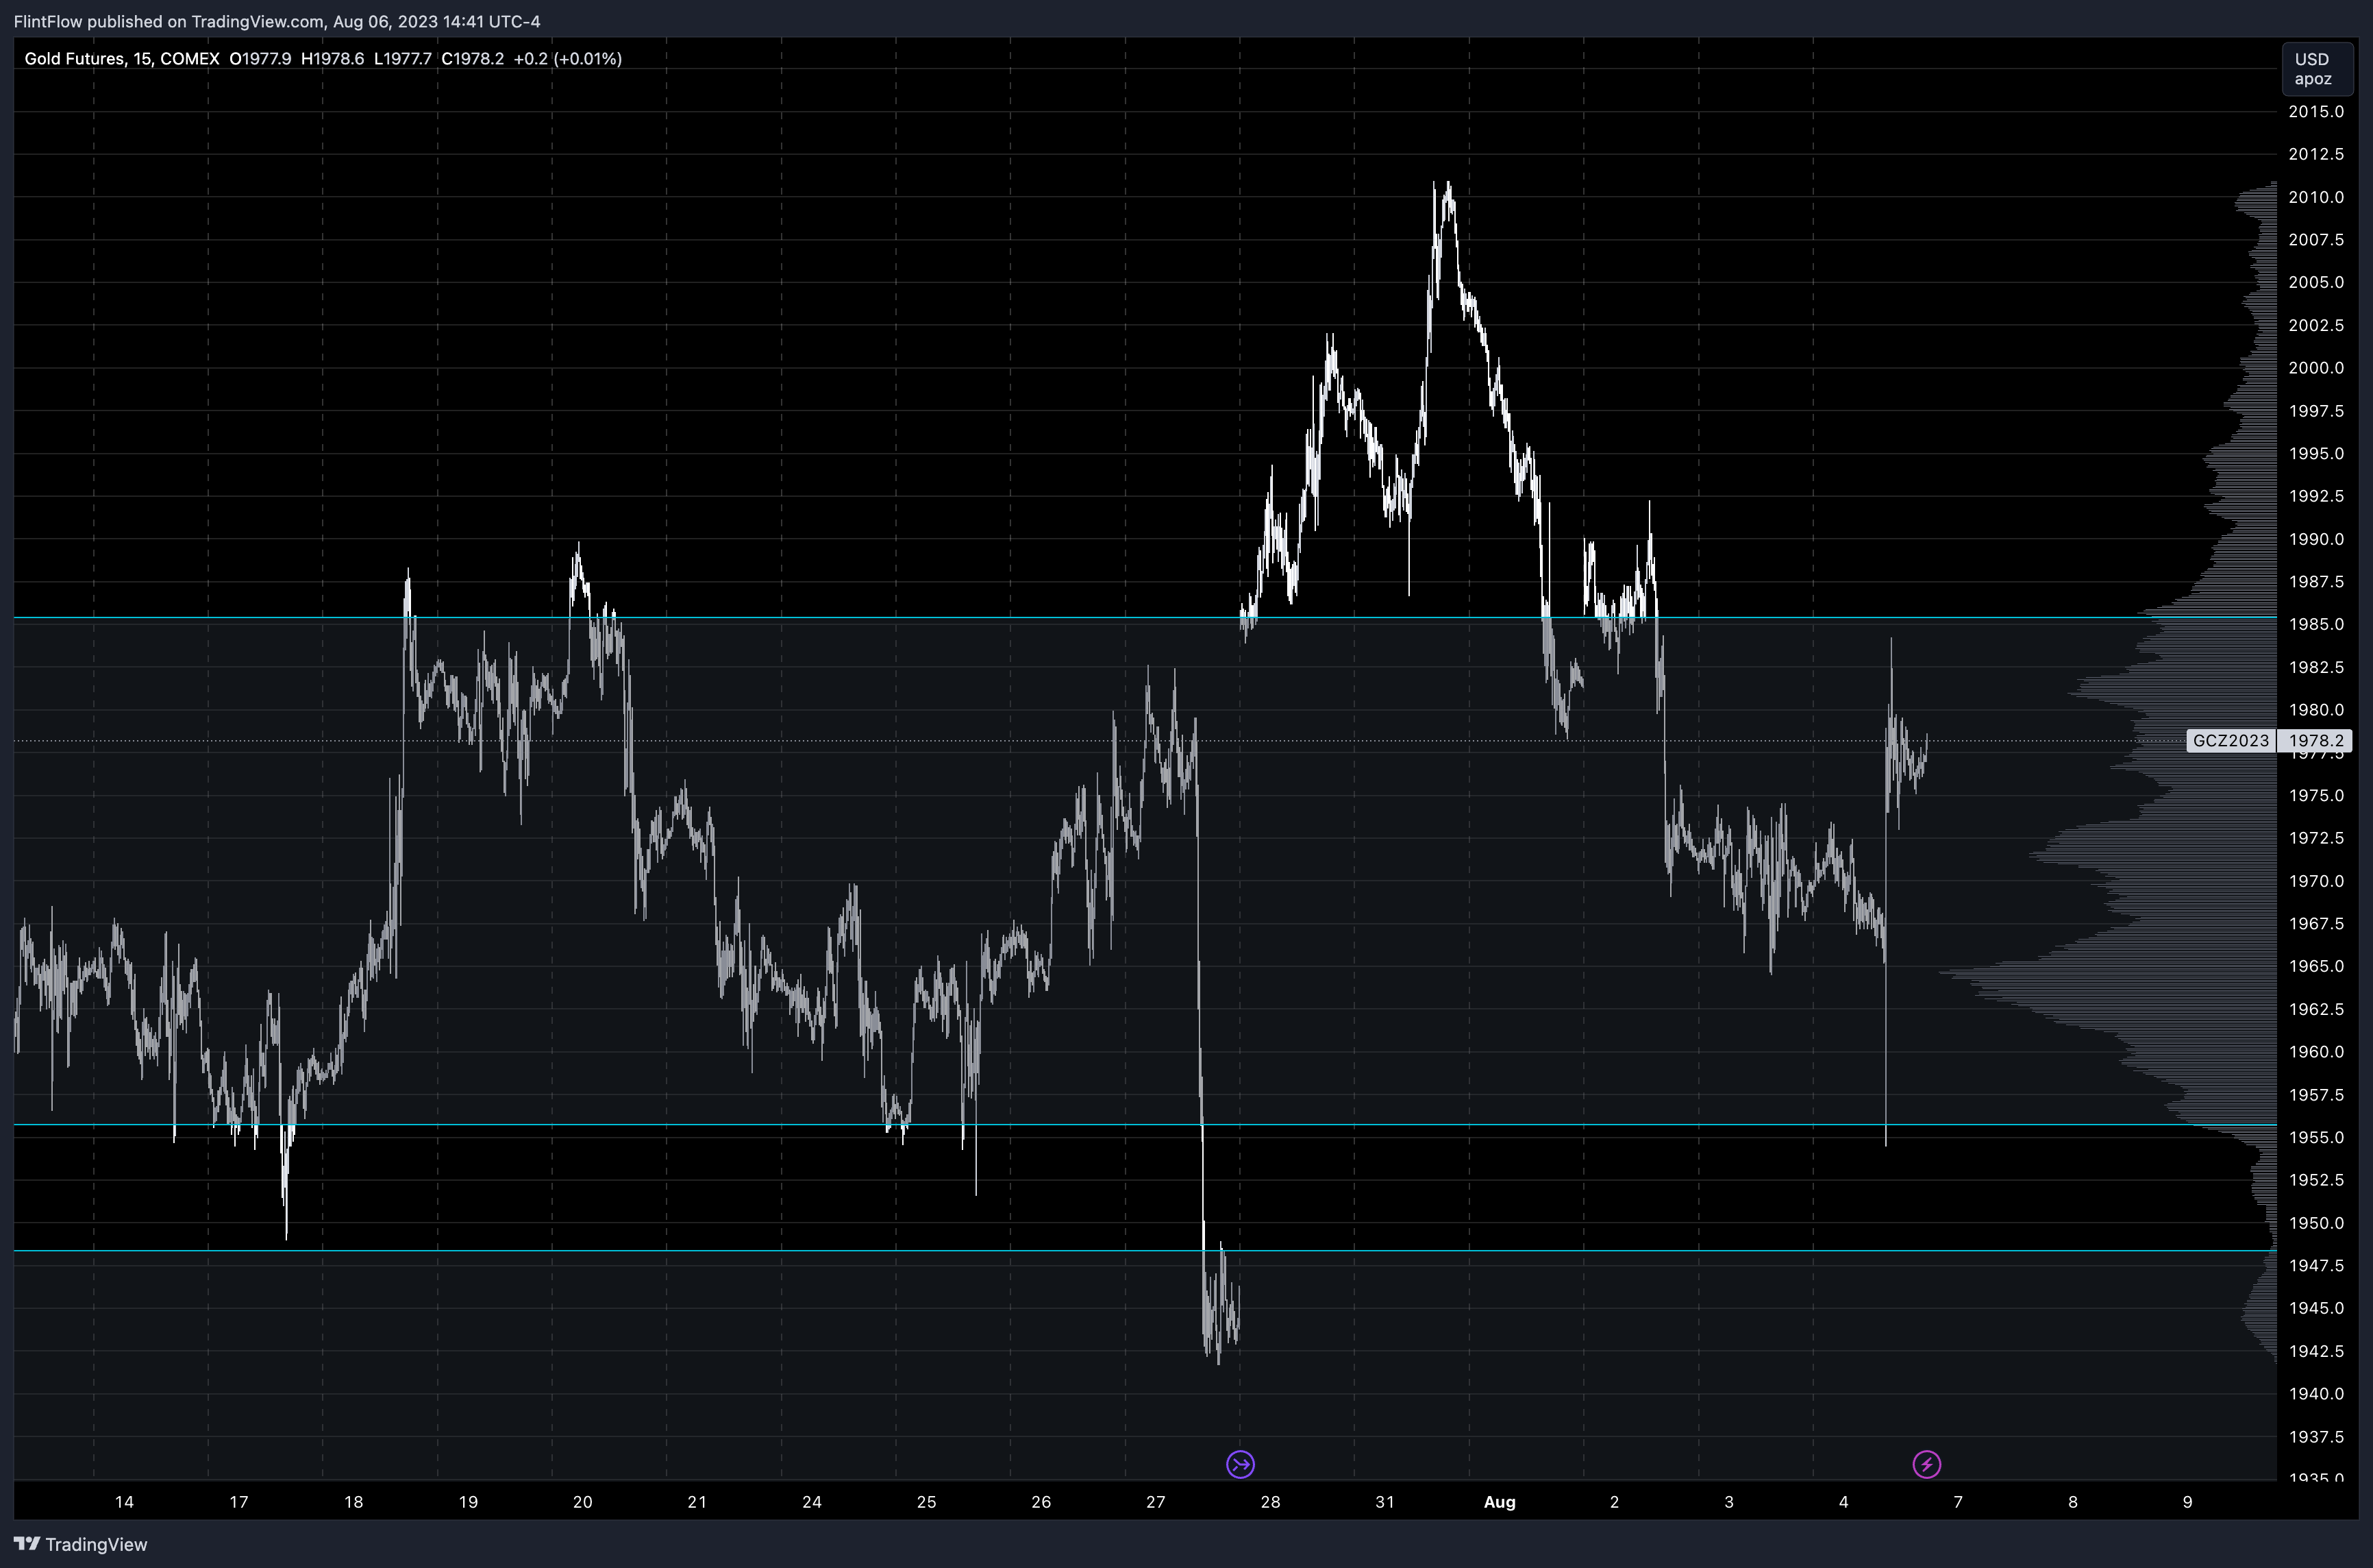Click the lightning bolt latest-update marker
This screenshot has height=1568, width=2373.
[1926, 1465]
